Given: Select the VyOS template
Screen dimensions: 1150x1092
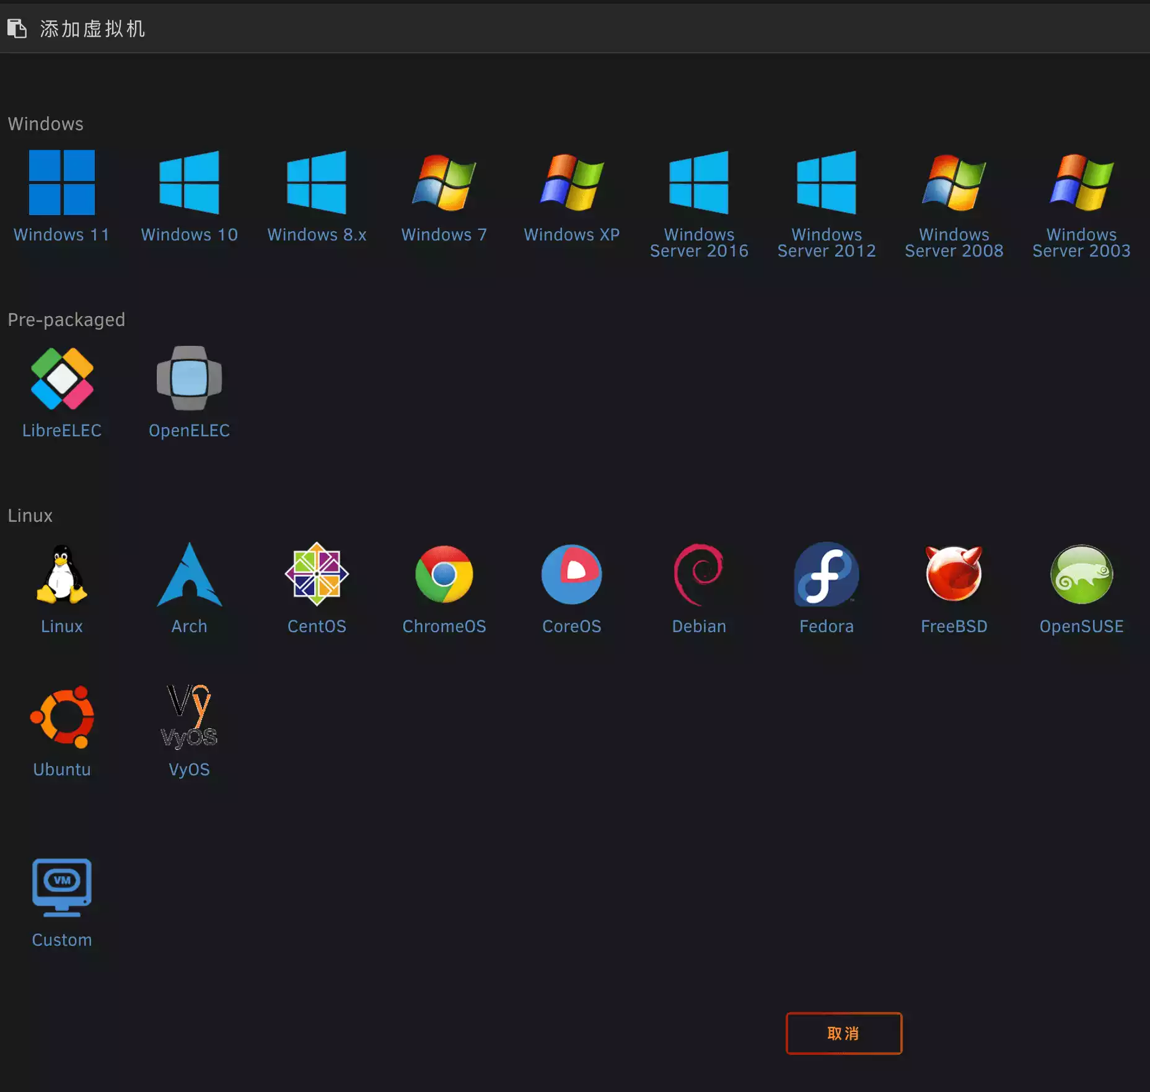Looking at the screenshot, I should click(x=189, y=718).
